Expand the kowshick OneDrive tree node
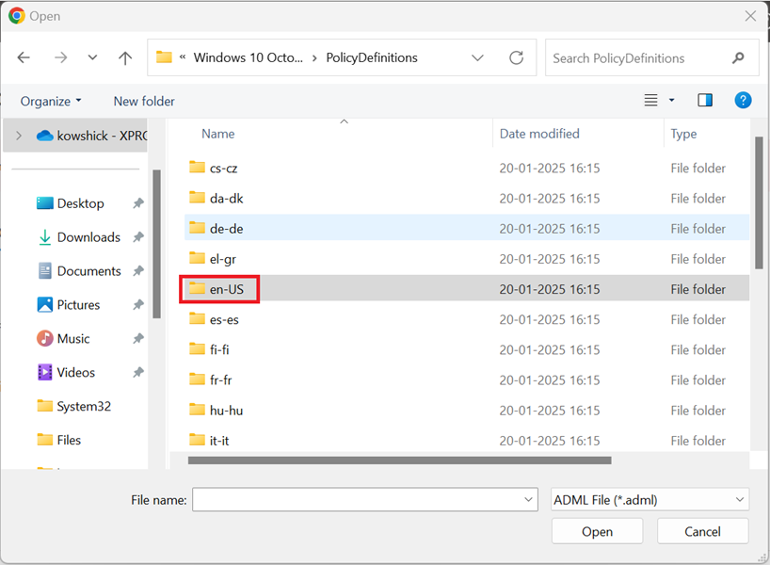Screen dimensions: 770x565 pyautogui.click(x=19, y=136)
